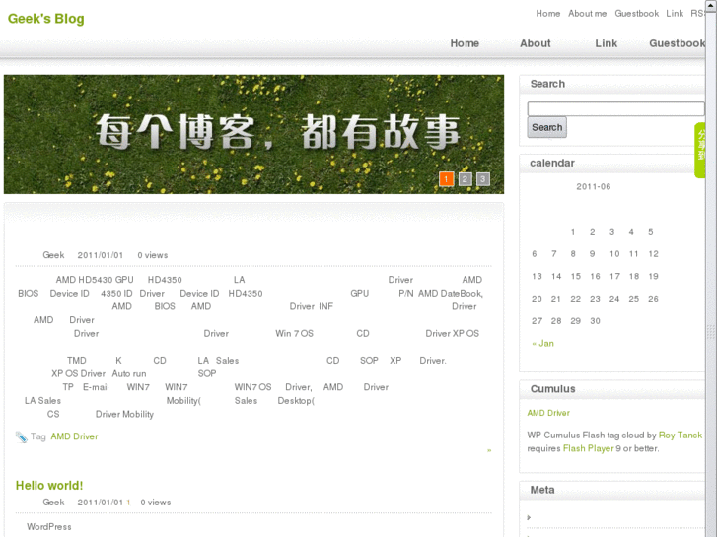Image resolution: width=717 pixels, height=537 pixels.
Task: Click calendar day 30
Action: pyautogui.click(x=595, y=321)
